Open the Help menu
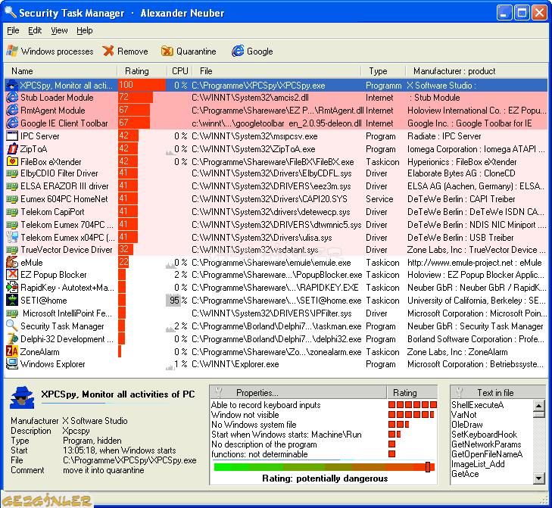 click(x=85, y=30)
